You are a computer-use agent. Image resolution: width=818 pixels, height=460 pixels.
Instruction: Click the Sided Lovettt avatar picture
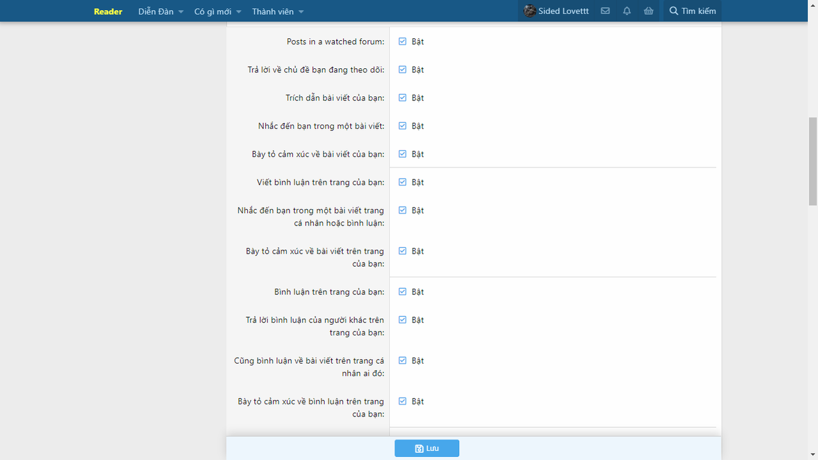(530, 11)
